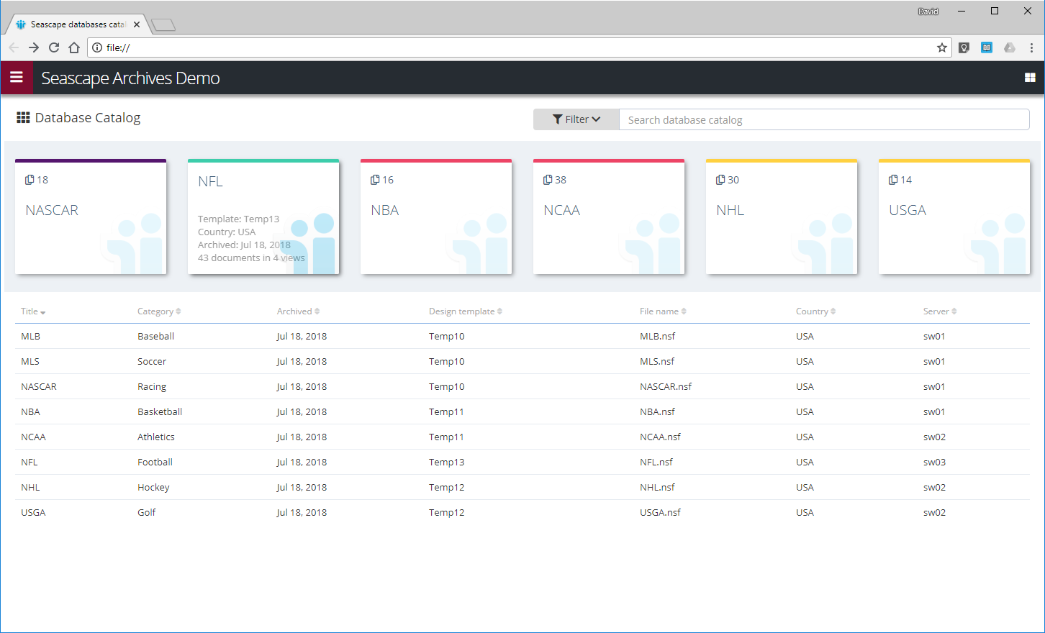Reload the current page
Image resolution: width=1045 pixels, height=633 pixels.
click(x=54, y=47)
